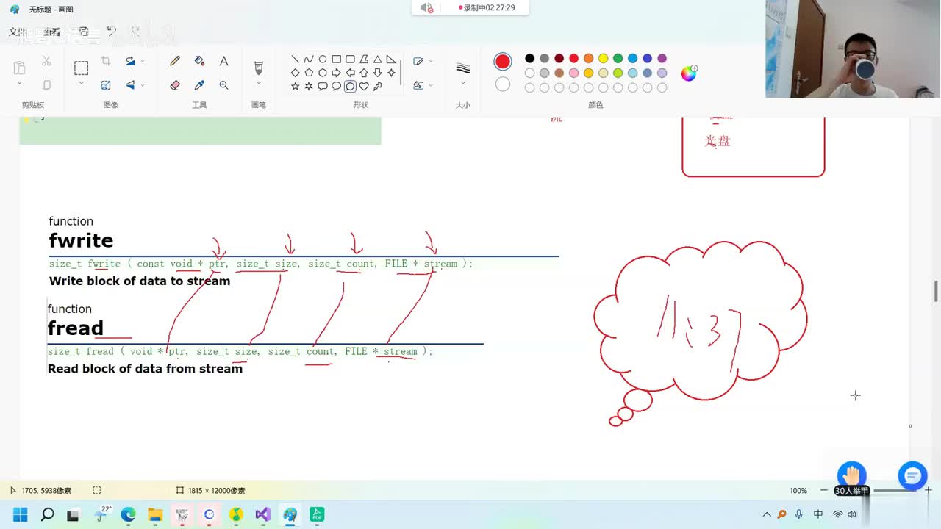The width and height of the screenshot is (941, 529).
Task: Open File Explorer from taskbar
Action: click(x=155, y=514)
